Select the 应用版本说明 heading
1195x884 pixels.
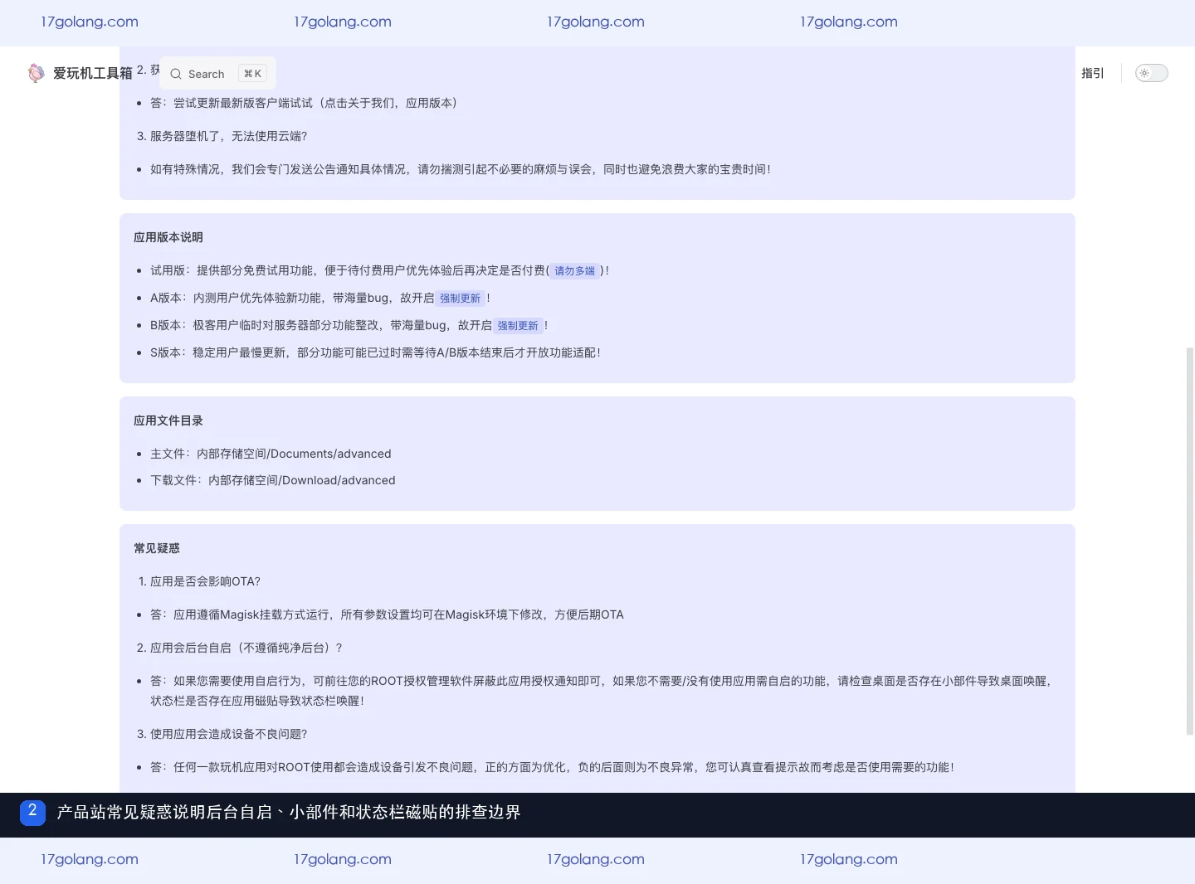point(168,237)
